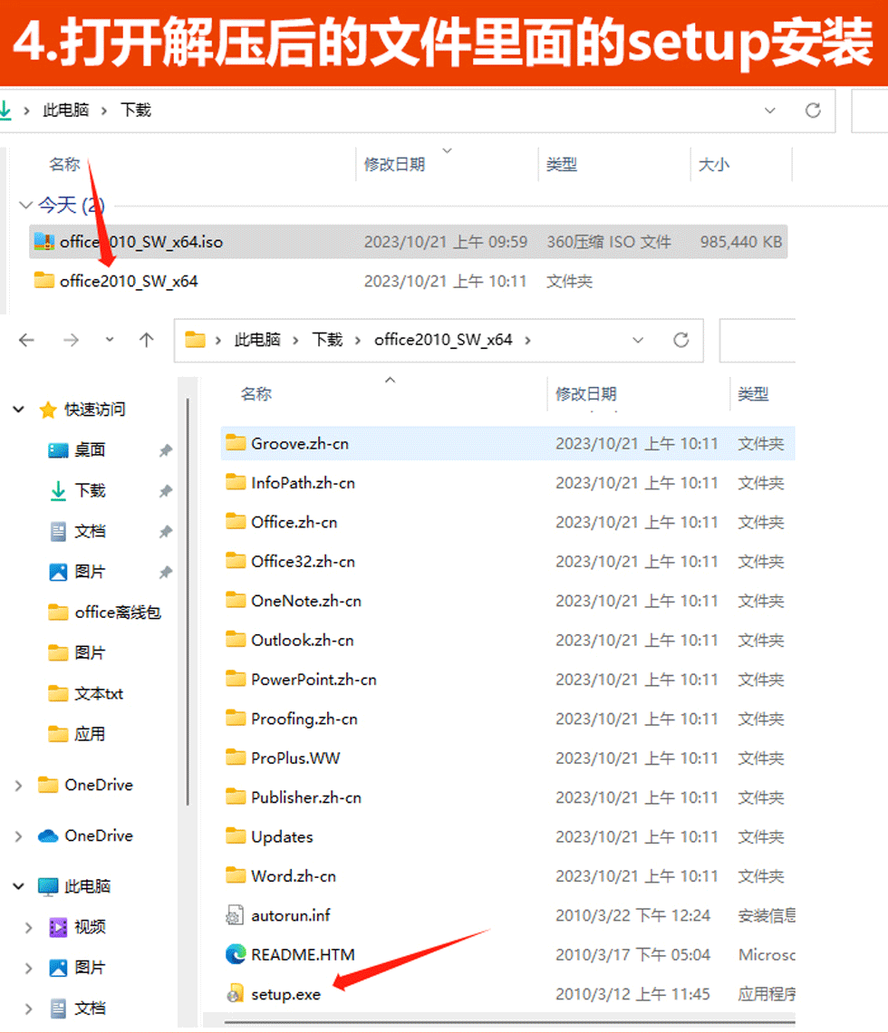Screen dimensions: 888x1033
Task: Click the Updates folder icon
Action: tap(236, 836)
